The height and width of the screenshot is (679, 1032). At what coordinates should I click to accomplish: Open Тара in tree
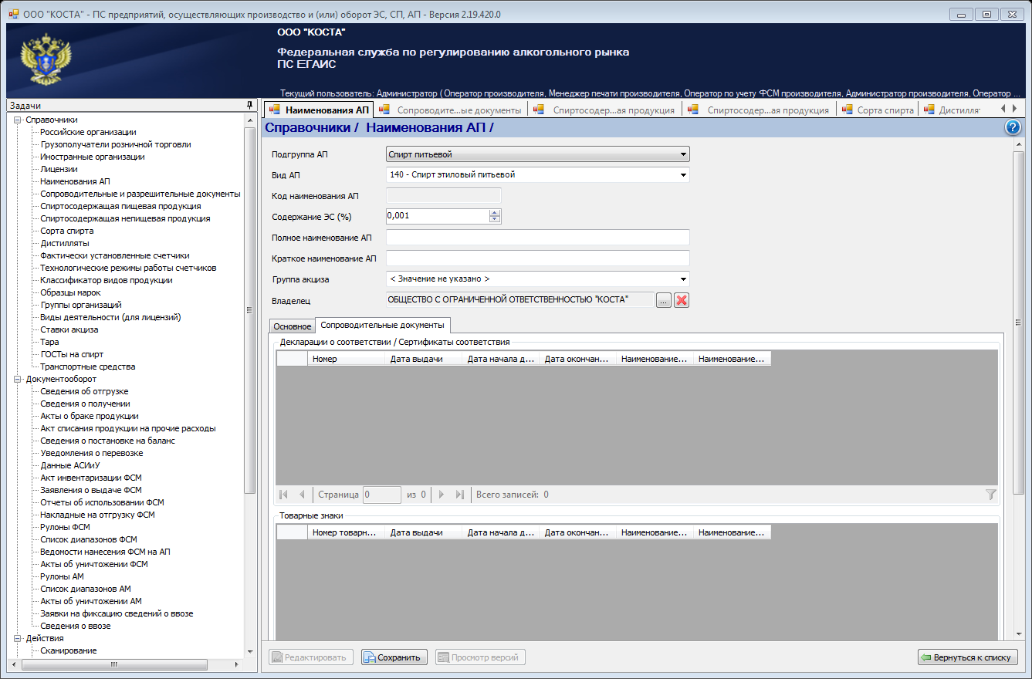pos(49,342)
